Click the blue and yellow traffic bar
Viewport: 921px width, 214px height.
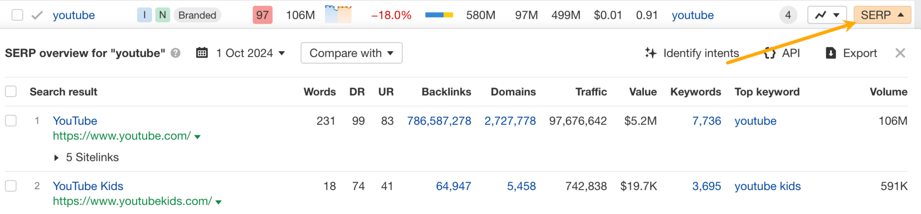pyautogui.click(x=439, y=15)
